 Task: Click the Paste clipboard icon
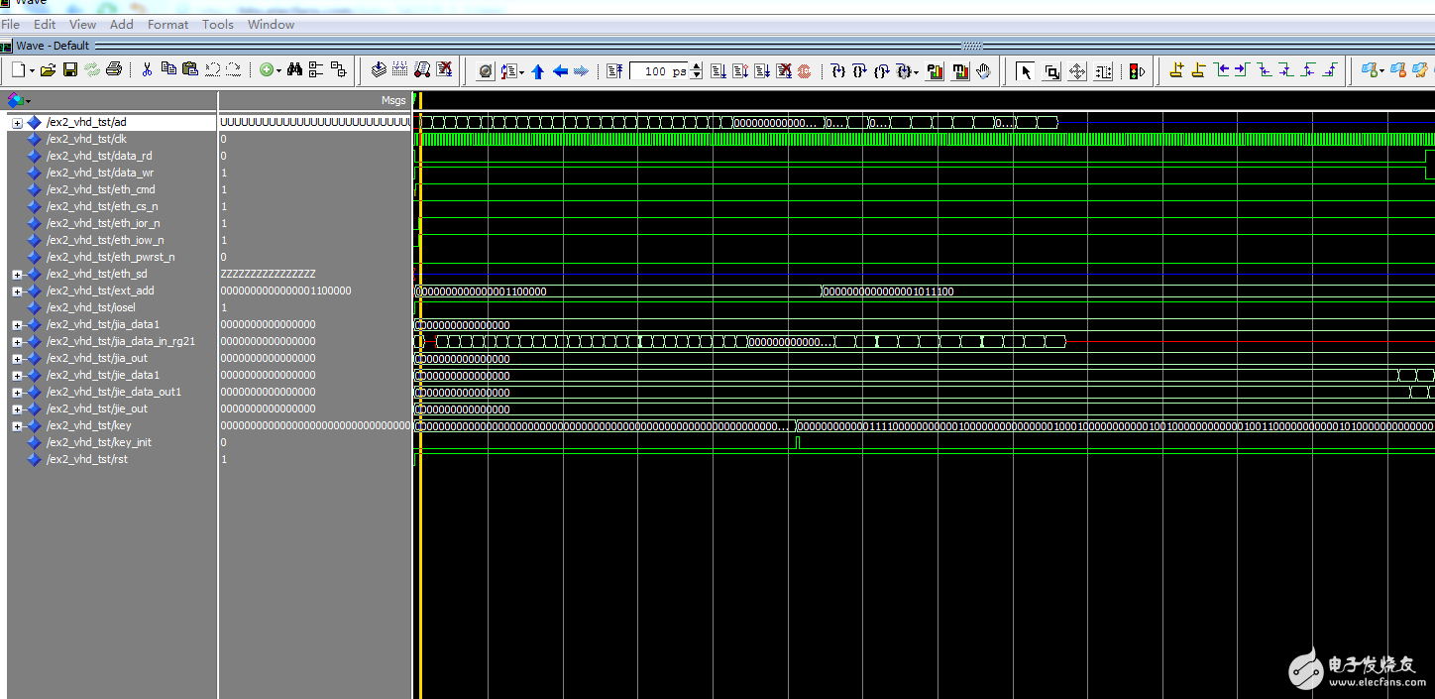tap(190, 69)
